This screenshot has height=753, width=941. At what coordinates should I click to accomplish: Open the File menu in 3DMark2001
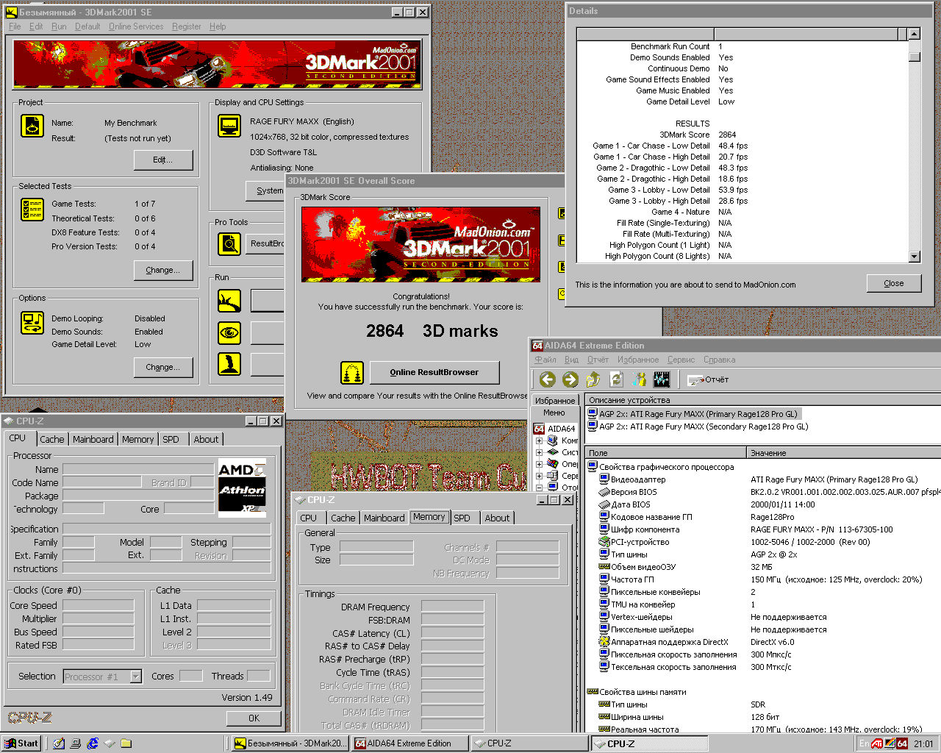[x=15, y=26]
